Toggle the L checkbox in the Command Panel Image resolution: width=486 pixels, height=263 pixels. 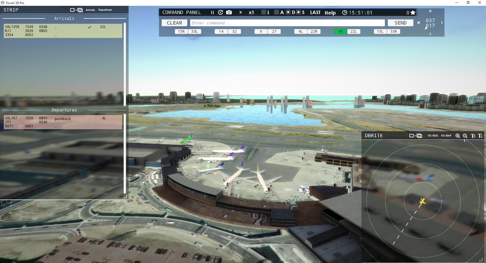click(x=263, y=12)
